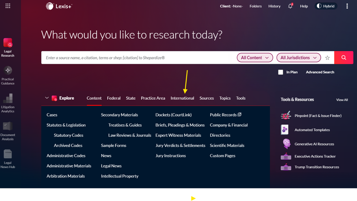Open the notifications bell
Viewport: 357px width, 201px height.
click(x=290, y=6)
